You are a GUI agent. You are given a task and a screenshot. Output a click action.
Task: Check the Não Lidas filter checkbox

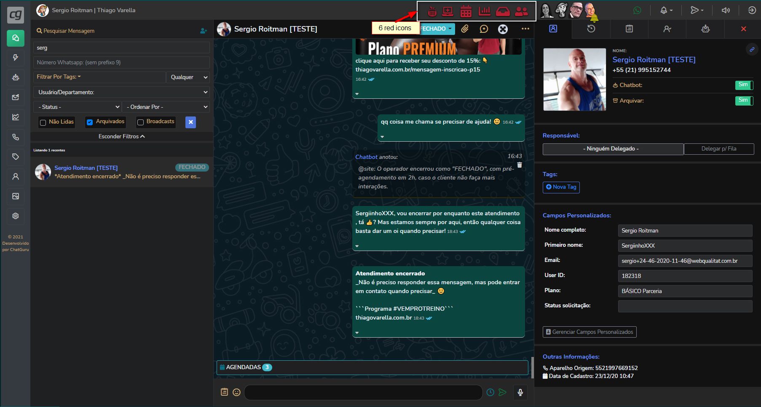tap(43, 123)
